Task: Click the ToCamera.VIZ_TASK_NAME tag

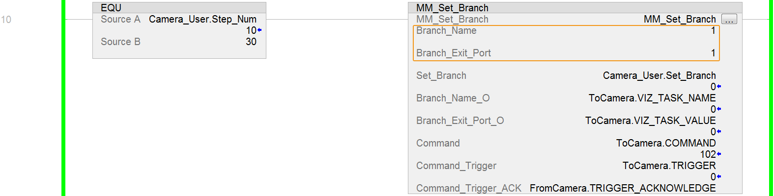Action: click(652, 98)
